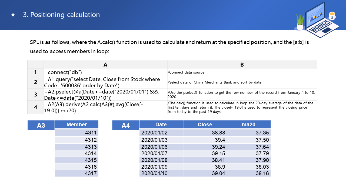This screenshot has width=346, height=194.
Task: Click the A1.query select statement cell
Action: (105, 82)
